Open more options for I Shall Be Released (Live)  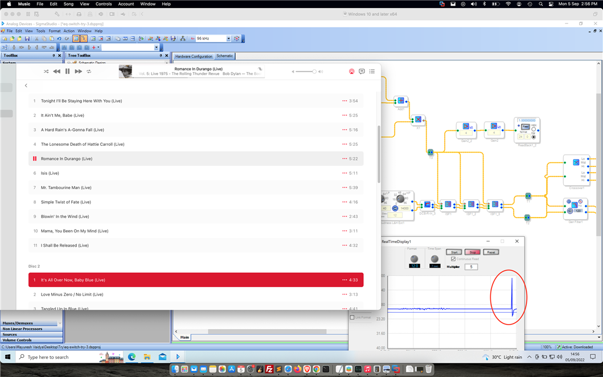[344, 245]
